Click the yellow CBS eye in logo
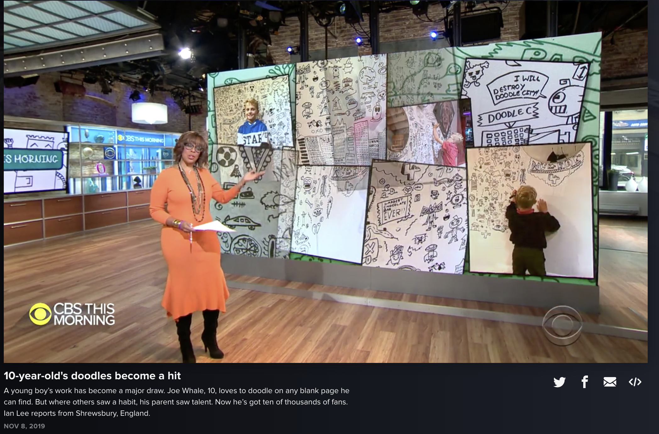This screenshot has height=434, width=659. (40, 314)
